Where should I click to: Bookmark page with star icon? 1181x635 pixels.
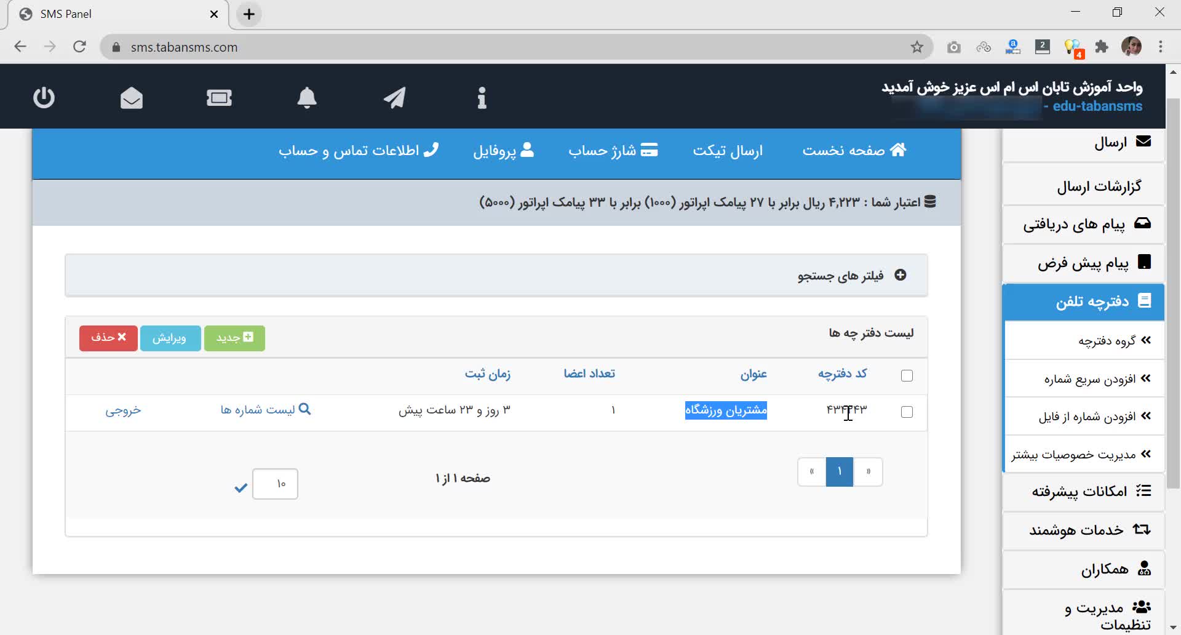[917, 47]
